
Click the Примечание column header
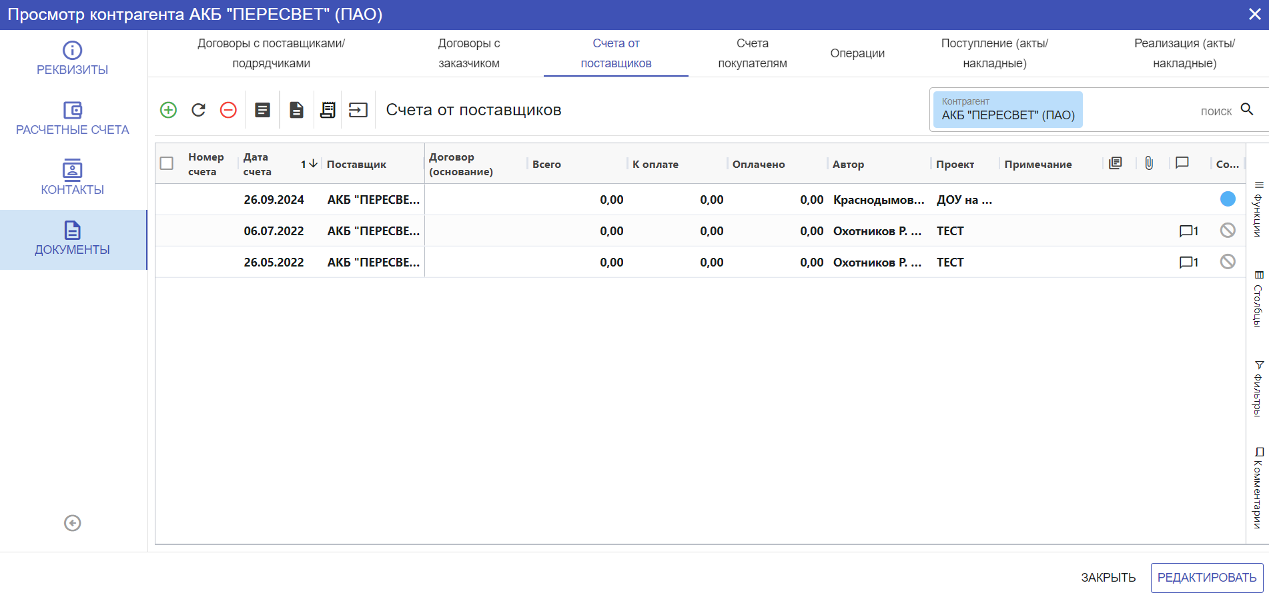point(1038,164)
